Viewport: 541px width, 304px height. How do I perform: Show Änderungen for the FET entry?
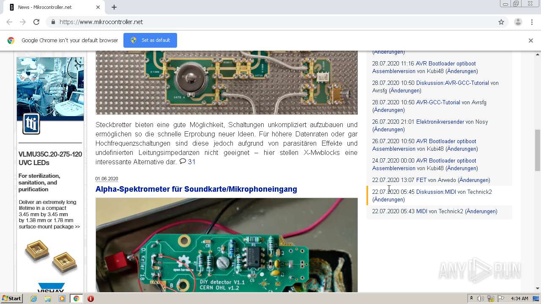474,180
